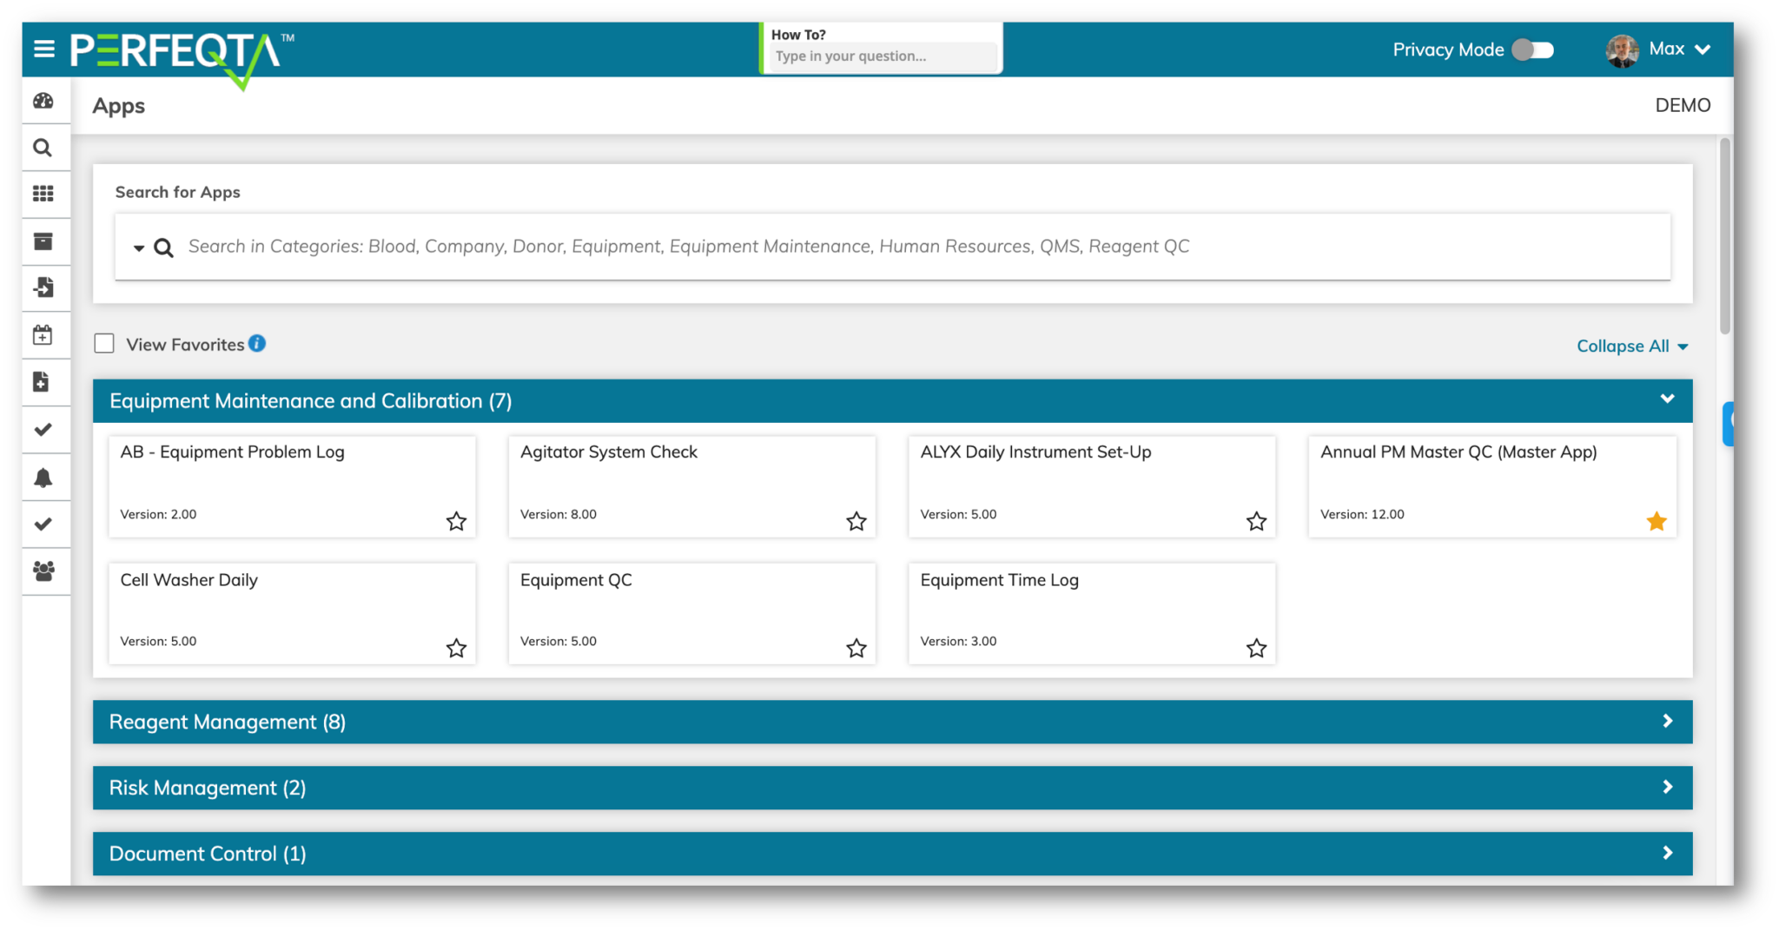1779x930 pixels.
Task: Collapse Equipment Maintenance and Calibration section
Action: tap(1666, 399)
